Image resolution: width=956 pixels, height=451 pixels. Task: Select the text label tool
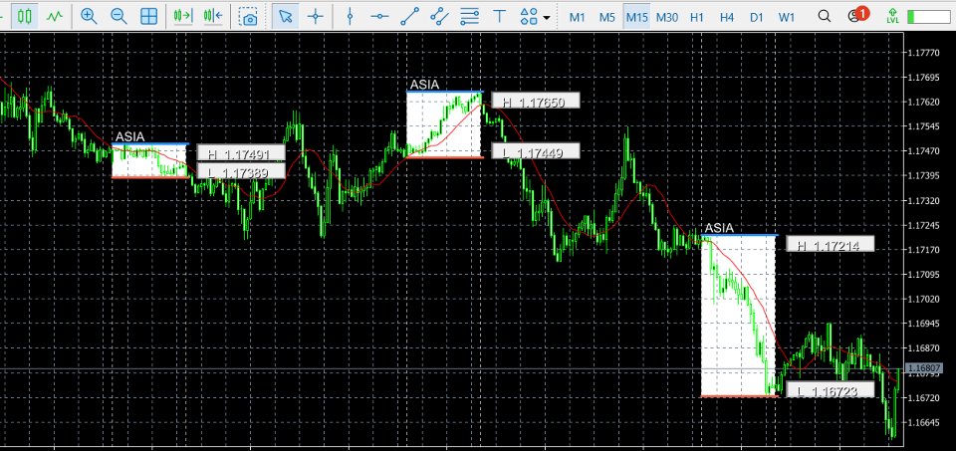[499, 17]
